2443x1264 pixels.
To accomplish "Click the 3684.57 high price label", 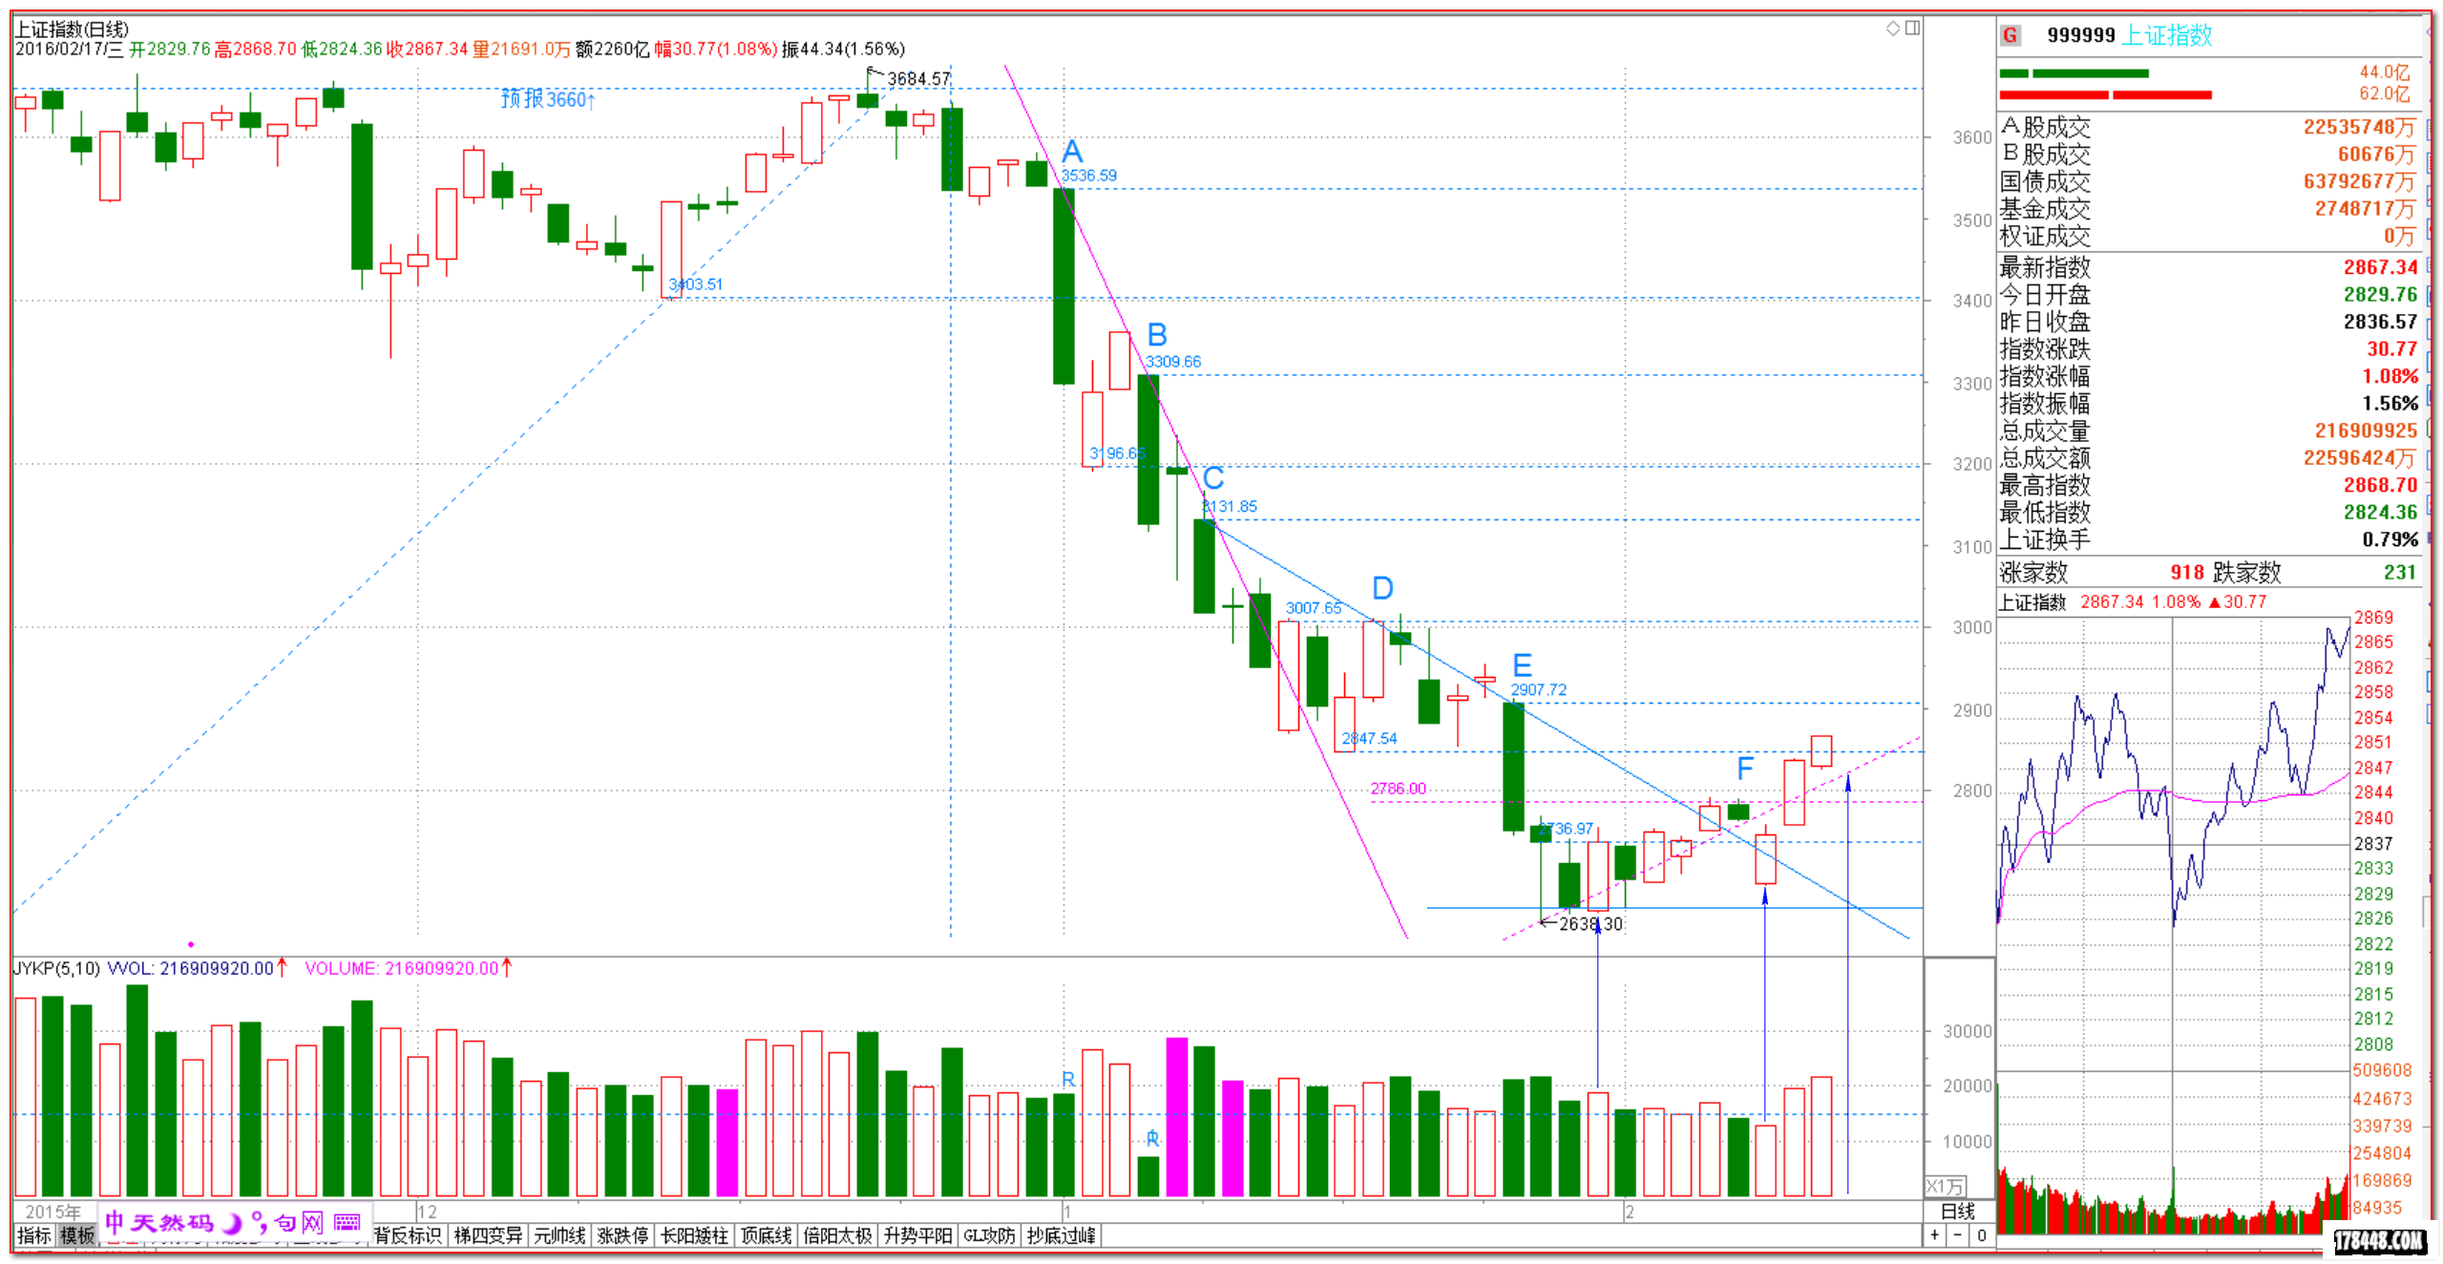I will click(918, 79).
